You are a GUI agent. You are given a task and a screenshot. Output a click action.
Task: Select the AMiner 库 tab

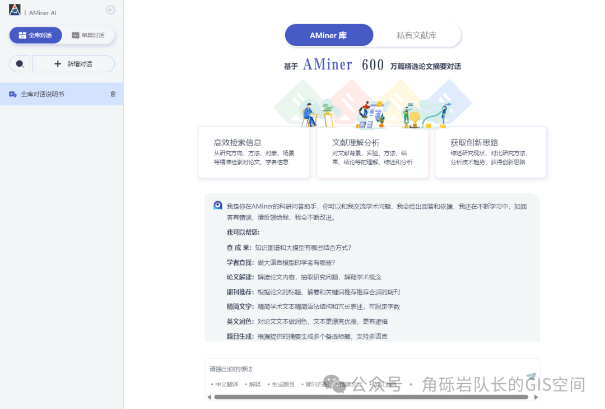pyautogui.click(x=329, y=35)
